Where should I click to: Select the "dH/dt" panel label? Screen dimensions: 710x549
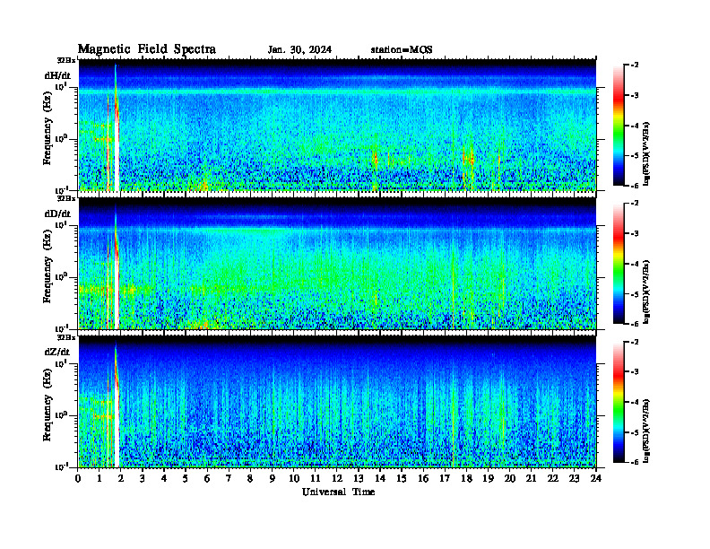point(57,75)
